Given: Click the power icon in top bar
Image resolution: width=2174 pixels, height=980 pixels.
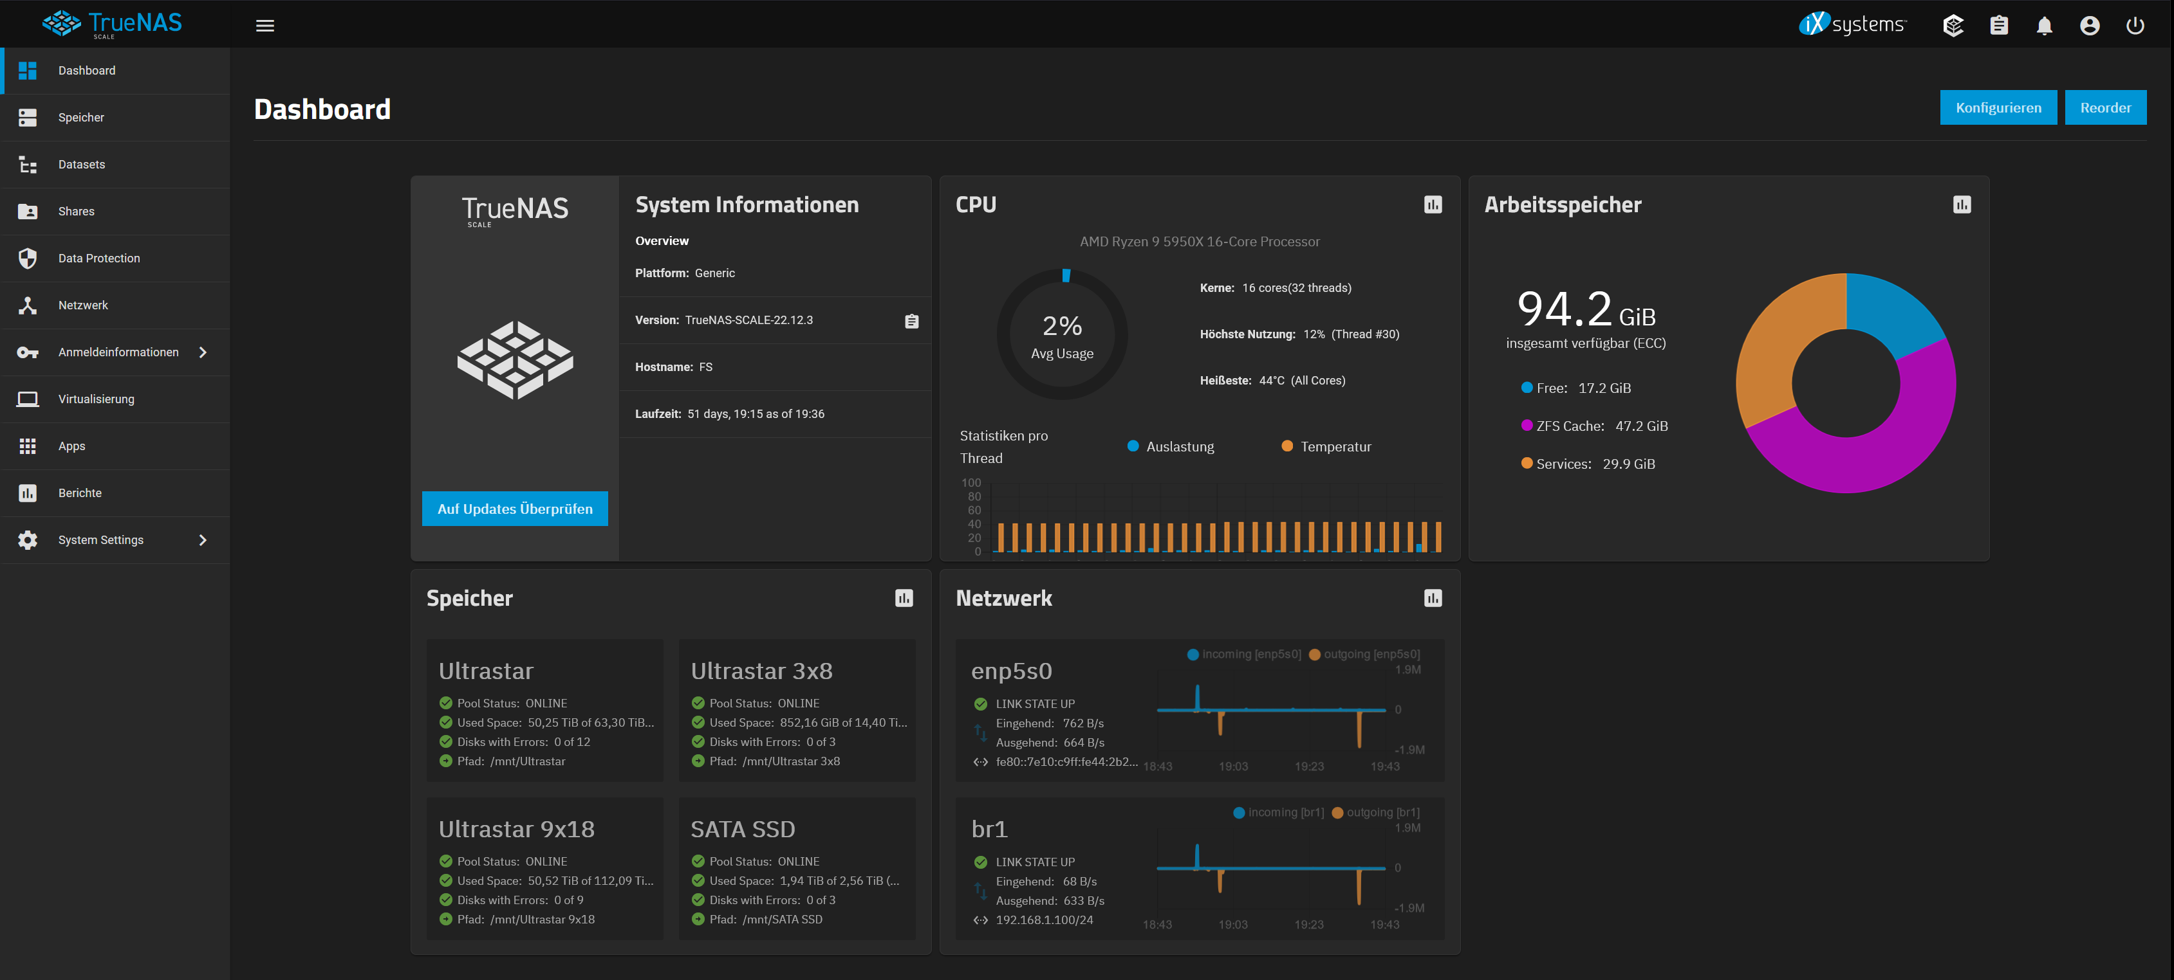Looking at the screenshot, I should (x=2135, y=25).
